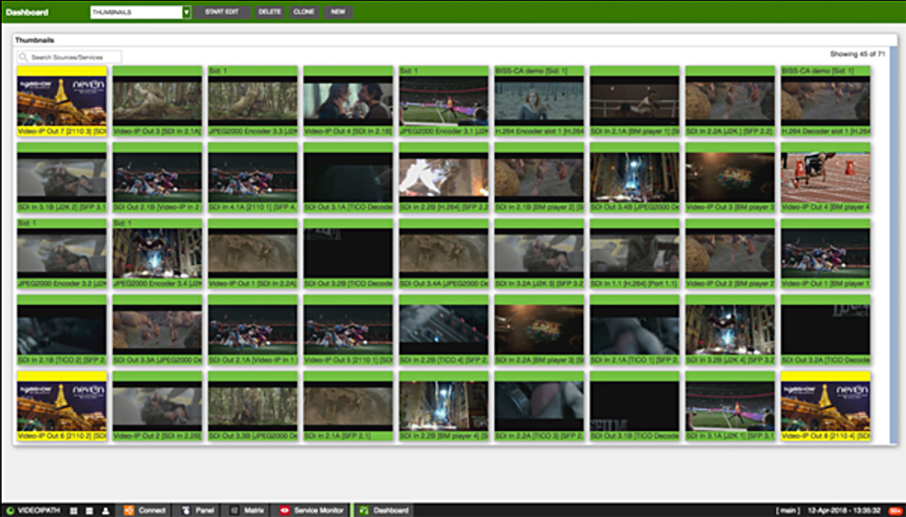Select the SDI in 4.1A [2110 1] thumbnail
906x517 pixels.
(x=252, y=177)
